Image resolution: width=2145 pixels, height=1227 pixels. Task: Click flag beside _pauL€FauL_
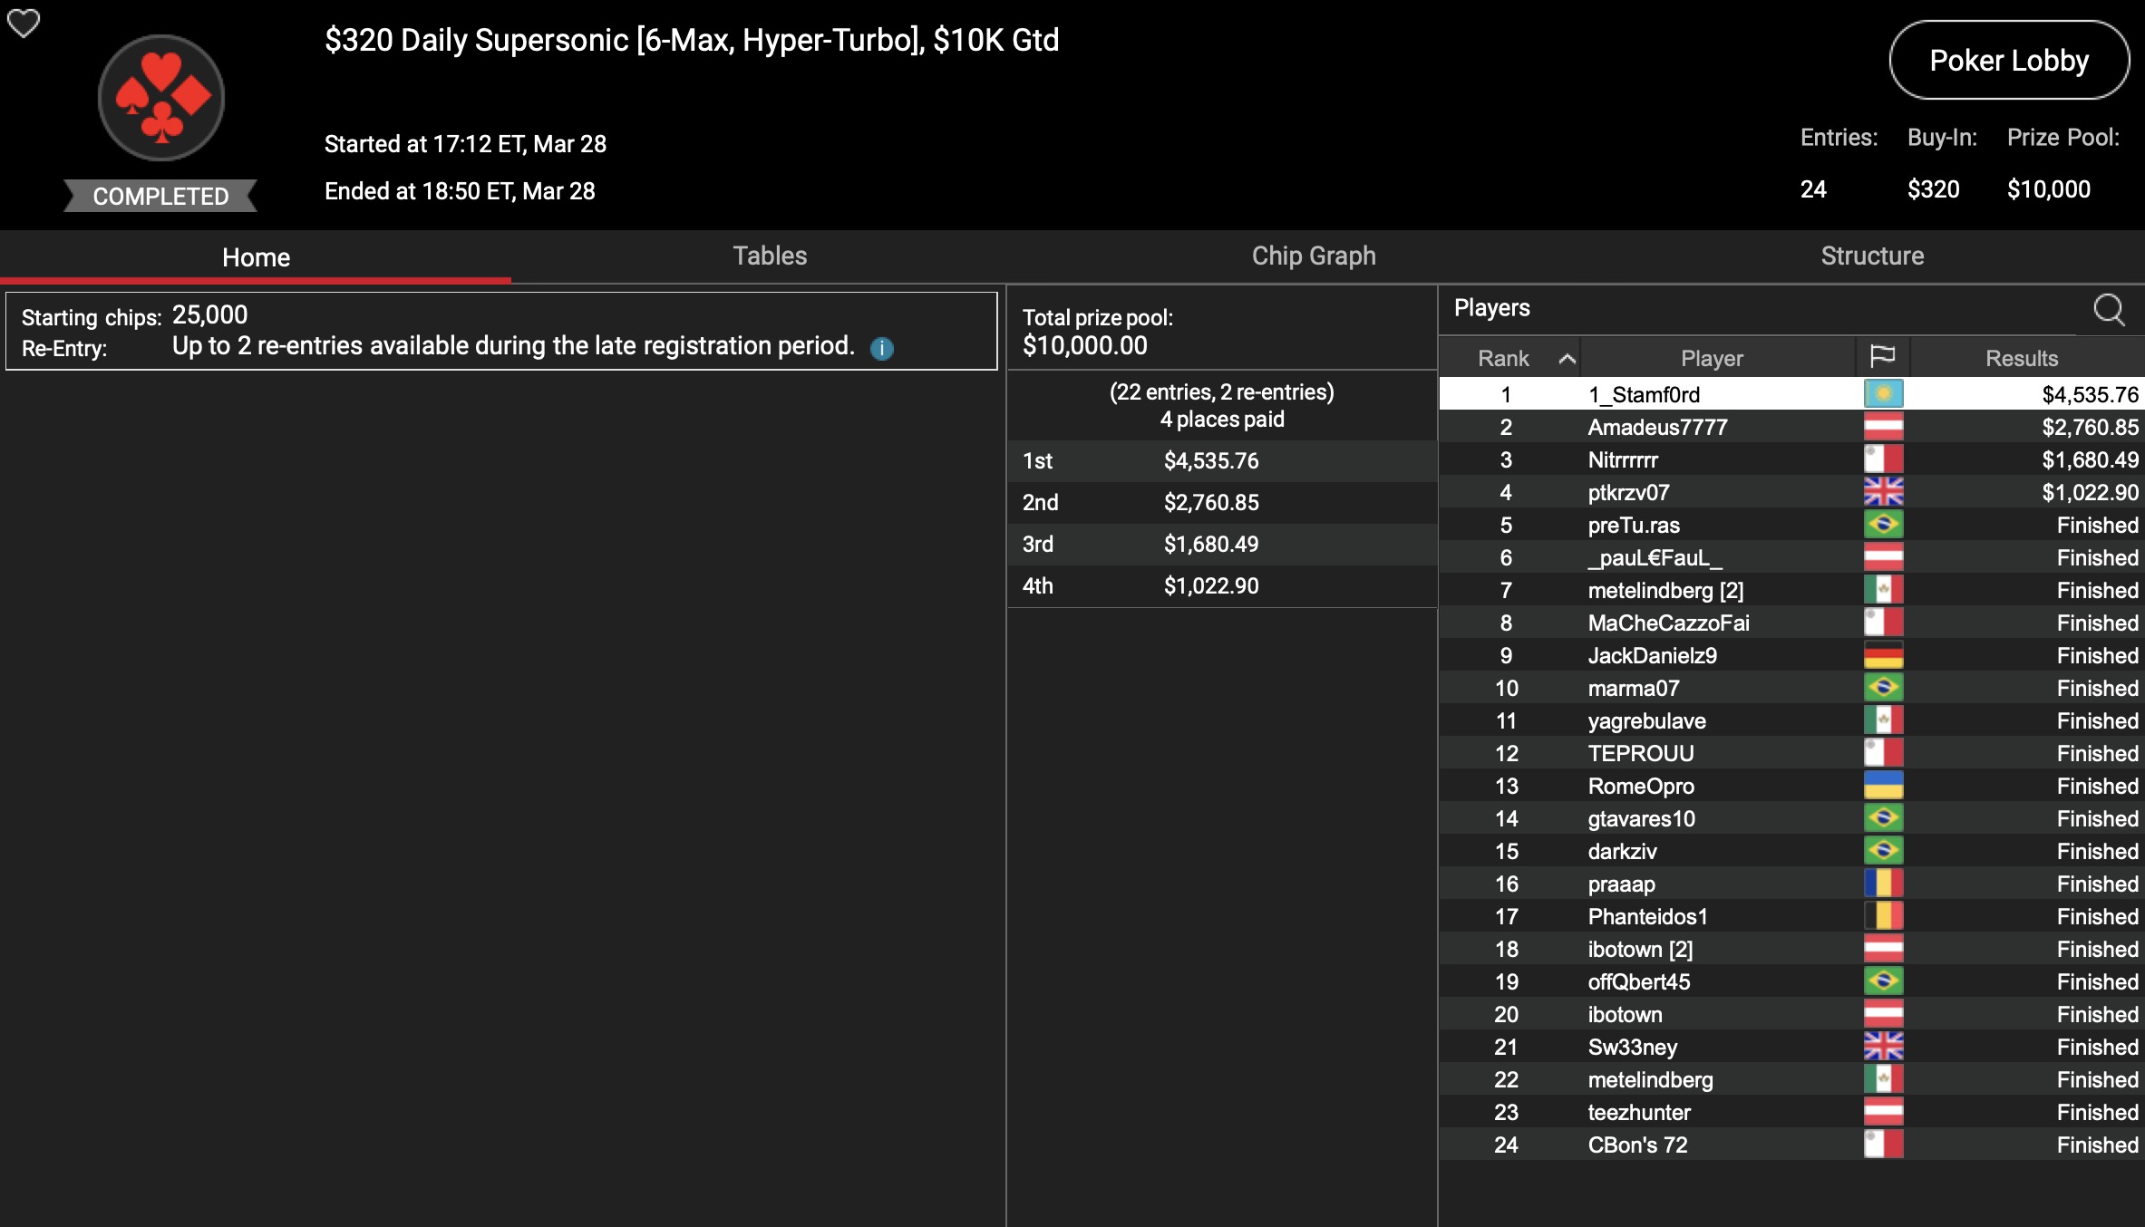1883,557
